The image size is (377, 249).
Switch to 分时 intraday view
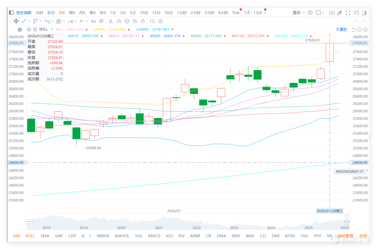point(39,13)
